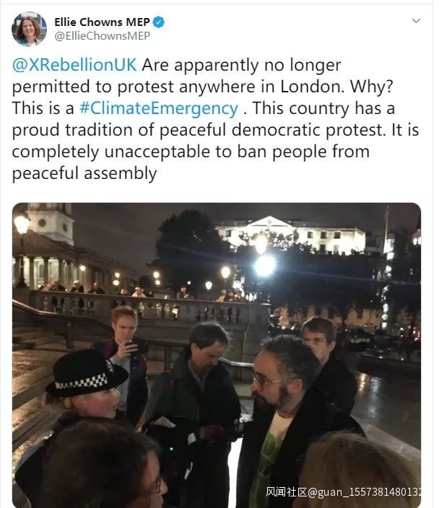Click the phrase "peaceful assembly" in the tweet
The width and height of the screenshot is (439, 508).
[84, 173]
